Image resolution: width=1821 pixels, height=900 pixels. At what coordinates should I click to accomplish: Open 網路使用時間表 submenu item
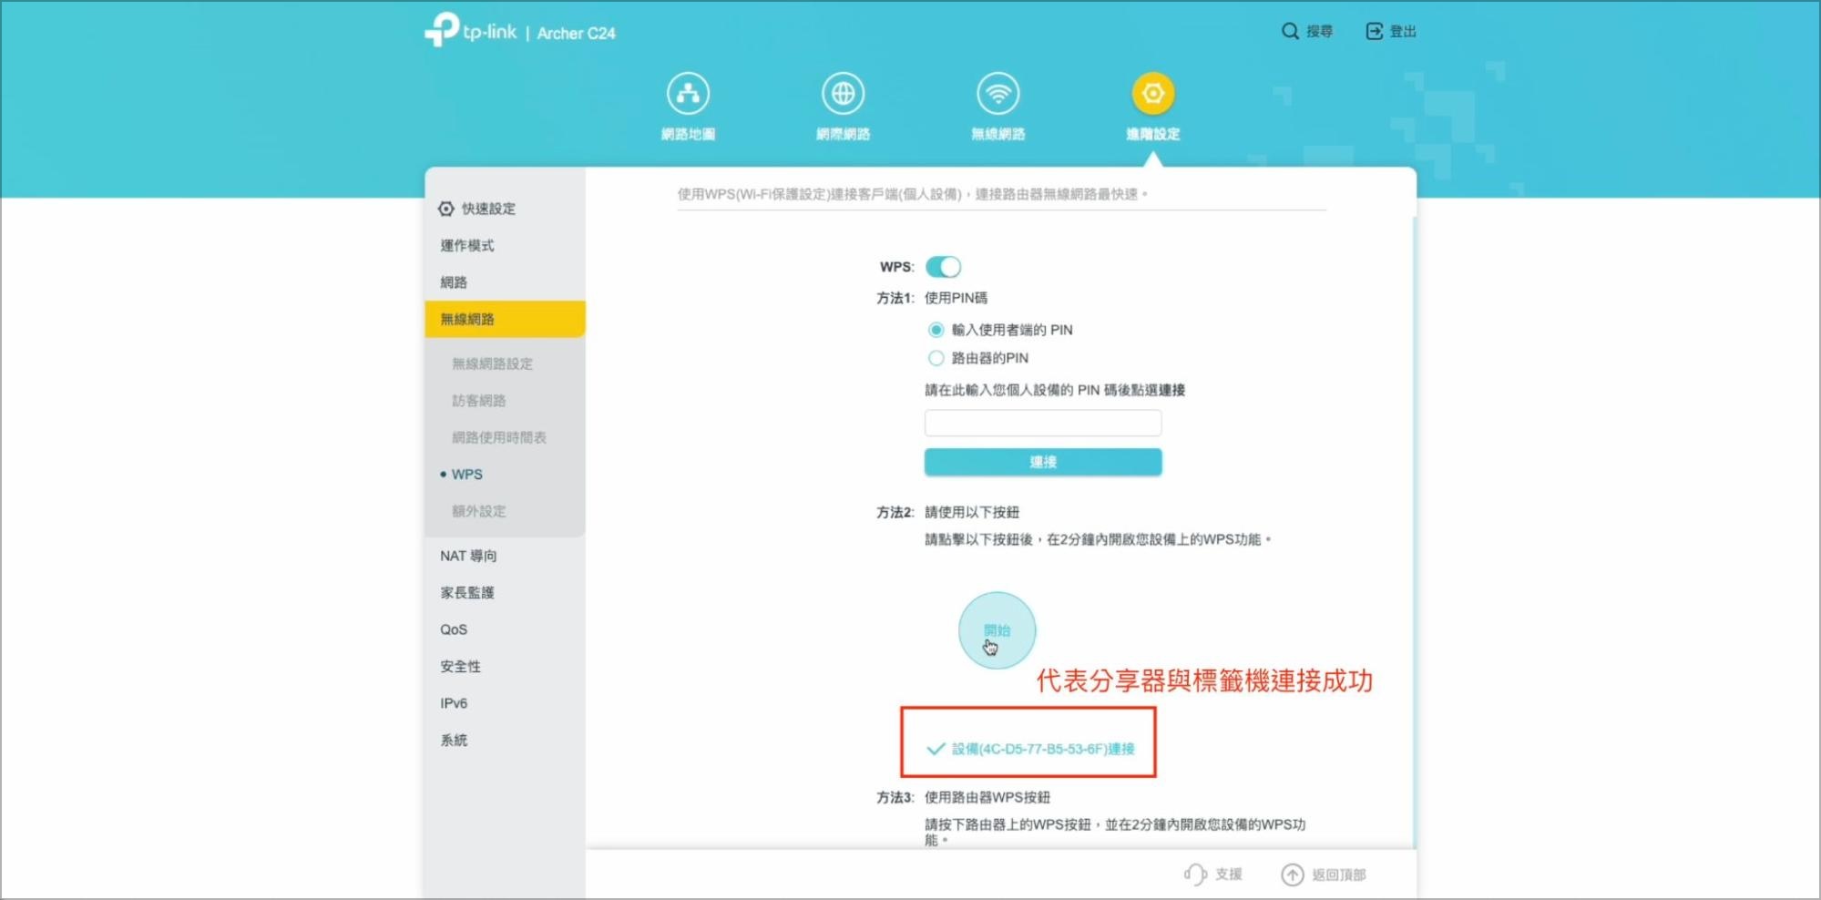[x=498, y=437]
